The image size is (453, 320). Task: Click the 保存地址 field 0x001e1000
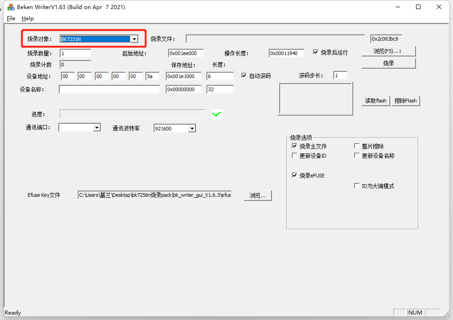click(x=183, y=76)
